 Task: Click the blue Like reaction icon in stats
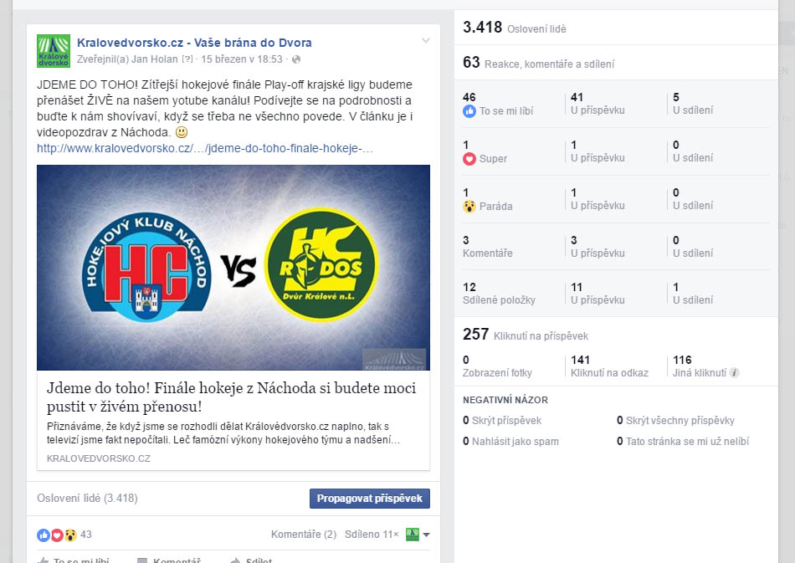(469, 111)
